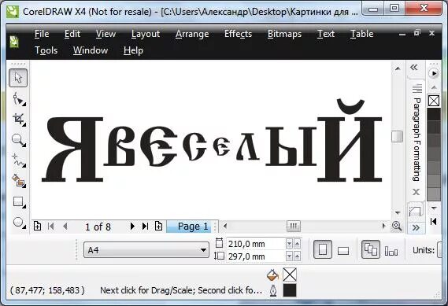The height and width of the screenshot is (306, 448).
Task: Open the Effects menu
Action: pyautogui.click(x=238, y=34)
